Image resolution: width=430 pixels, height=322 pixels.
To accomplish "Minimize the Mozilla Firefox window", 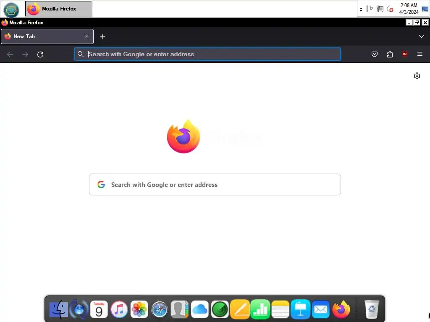I will 409,23.
